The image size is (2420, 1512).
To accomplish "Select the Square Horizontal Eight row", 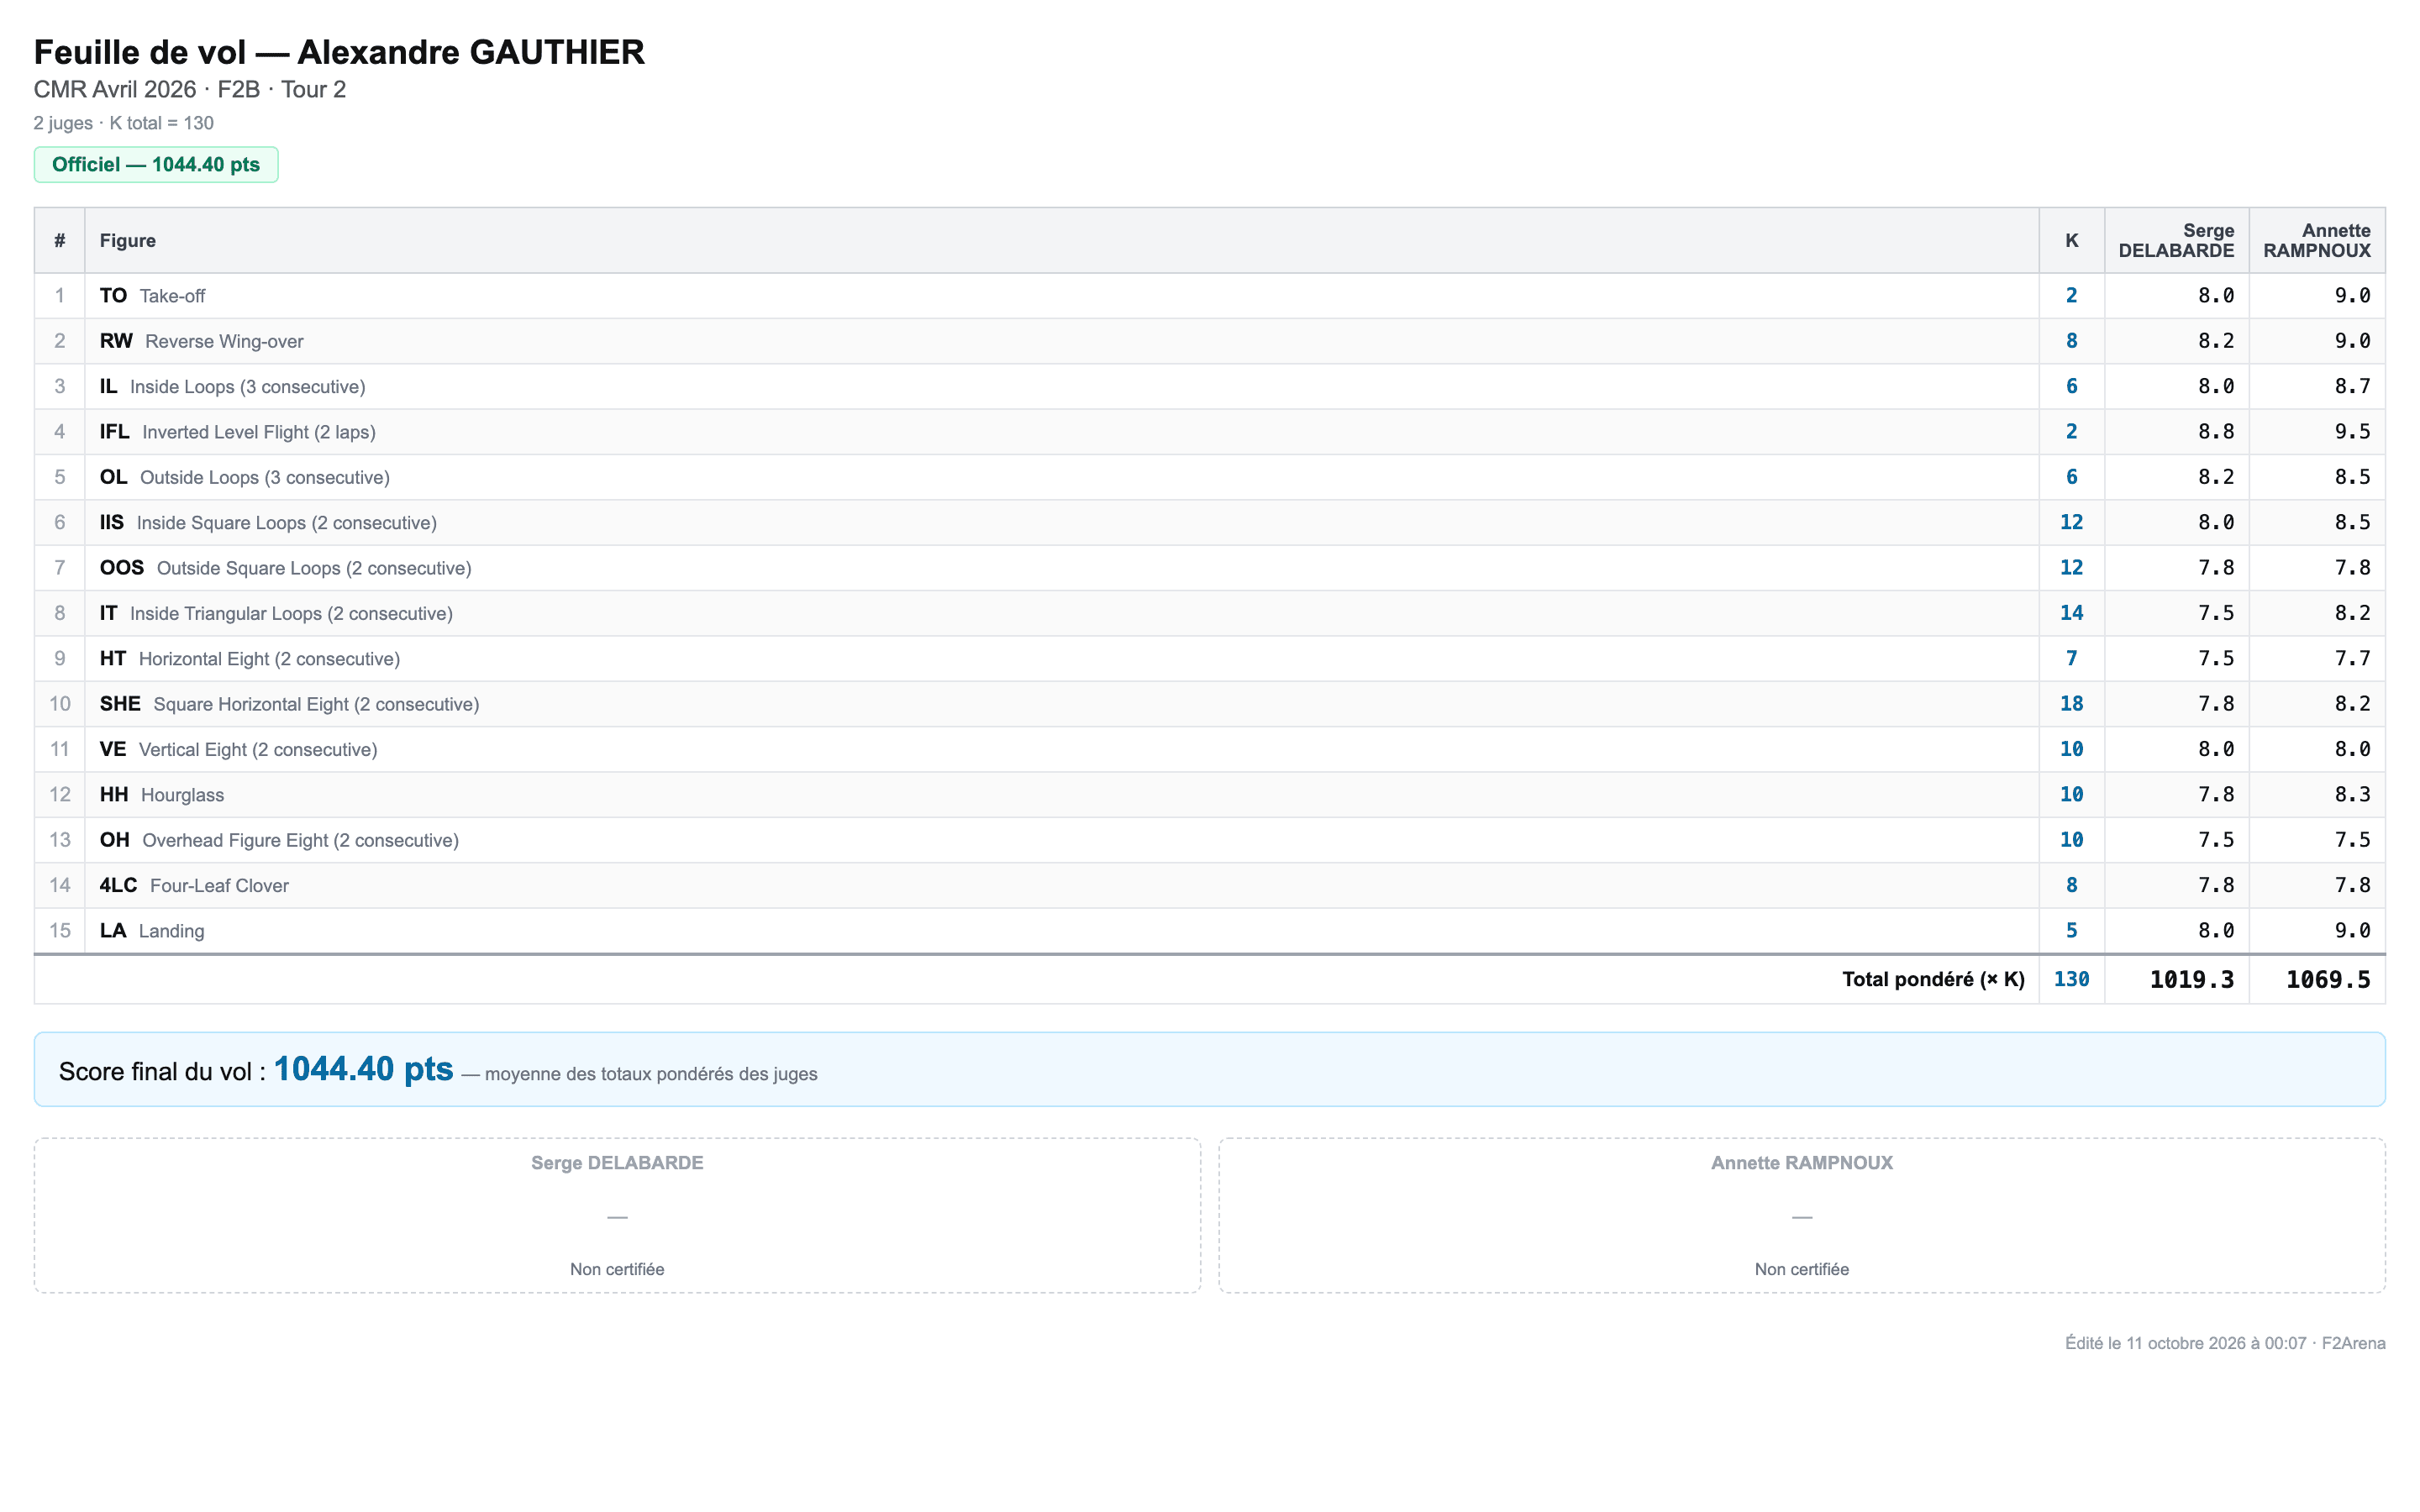I will tap(1209, 704).
